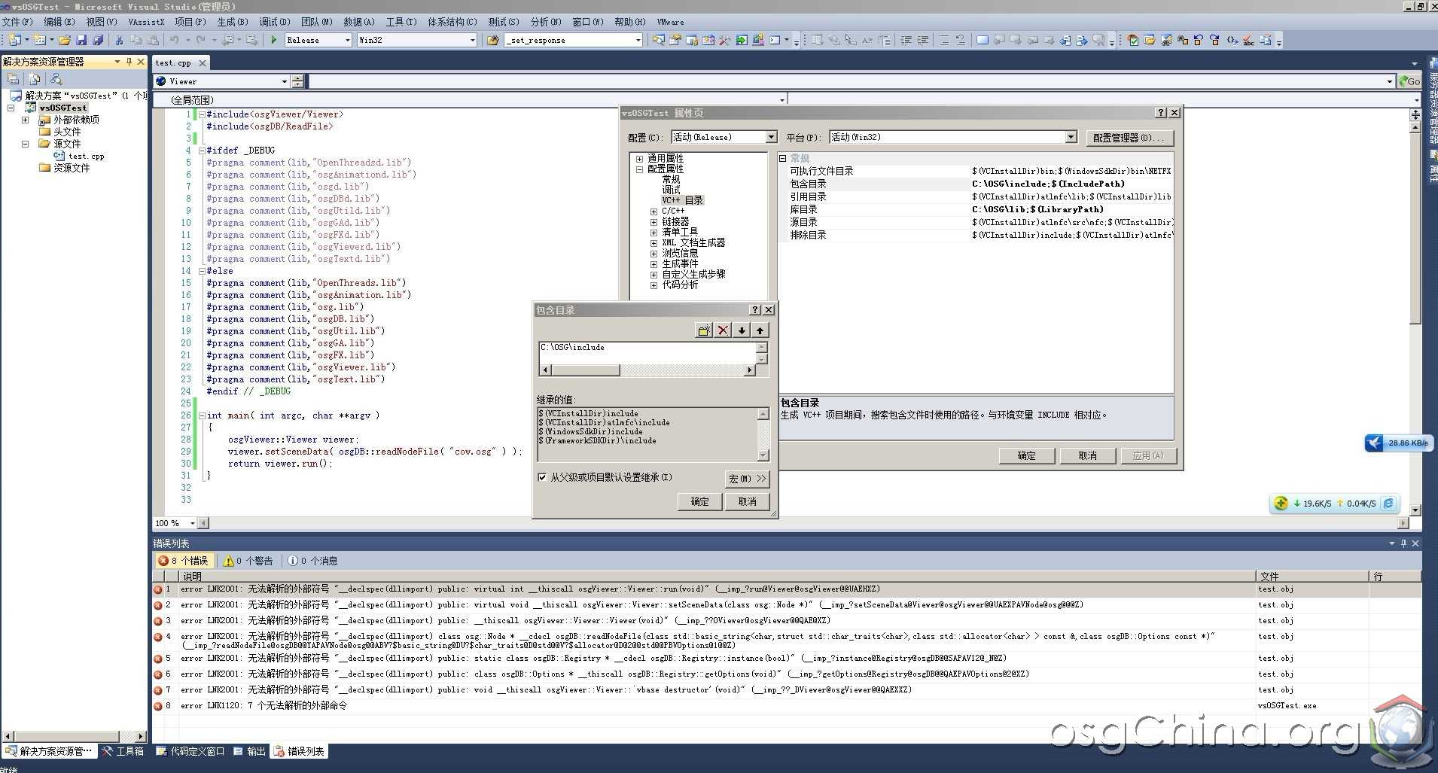Expand the 外部依赖项 node in Solution Explorer

click(x=25, y=120)
